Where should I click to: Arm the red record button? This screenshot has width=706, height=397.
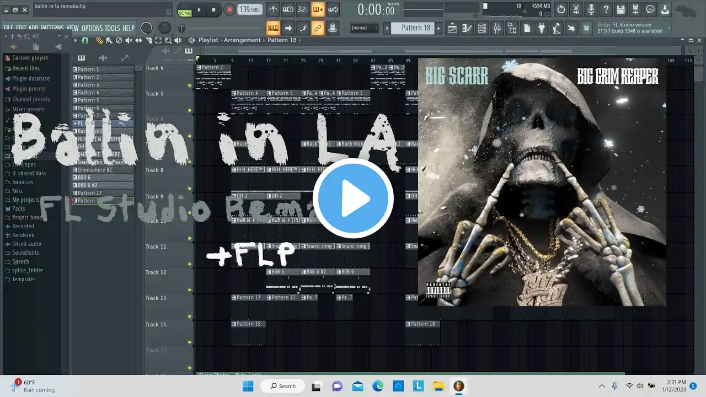[229, 9]
